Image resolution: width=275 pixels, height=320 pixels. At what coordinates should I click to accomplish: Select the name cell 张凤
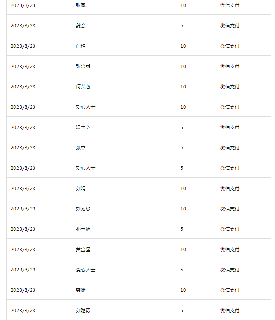click(81, 5)
